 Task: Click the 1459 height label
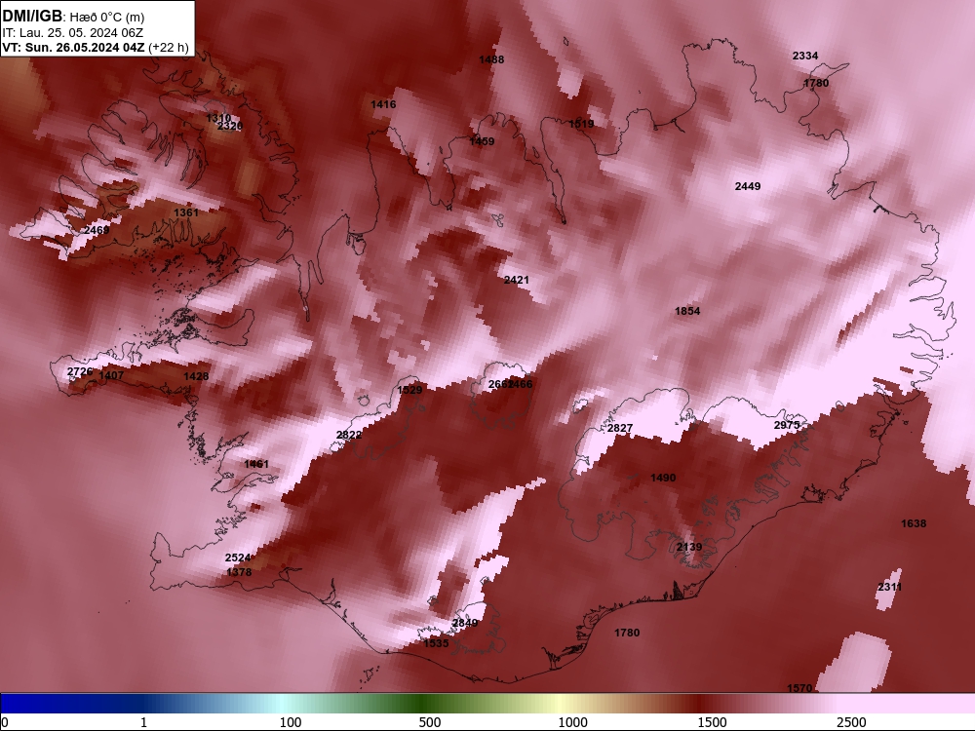coord(482,141)
